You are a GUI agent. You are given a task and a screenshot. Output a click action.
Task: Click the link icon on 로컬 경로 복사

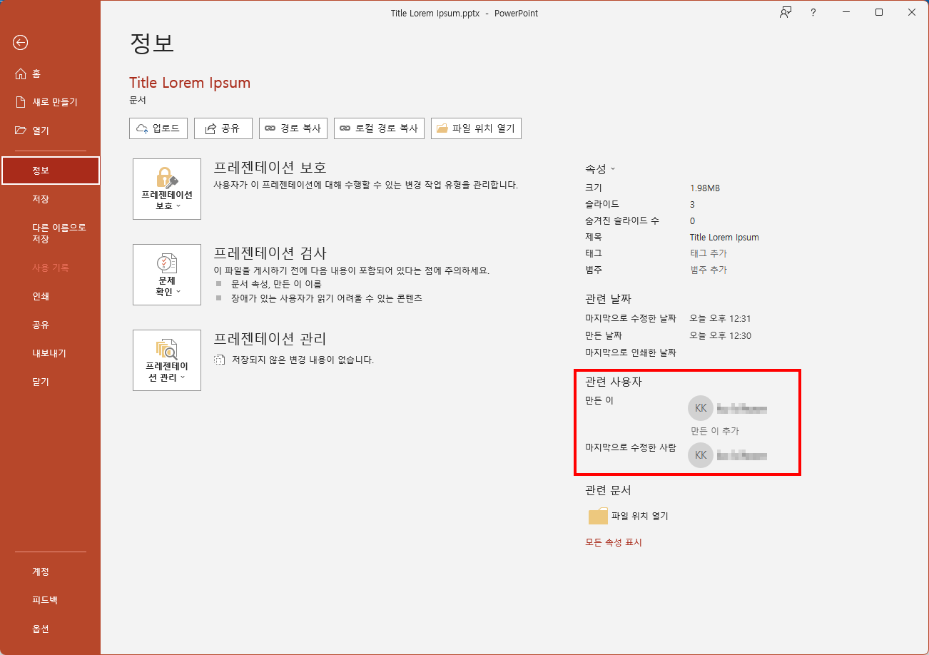[x=345, y=128]
